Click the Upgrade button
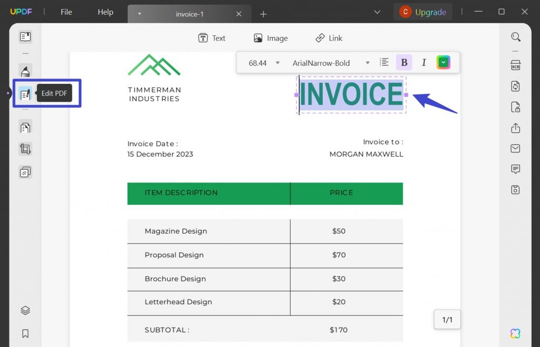Viewport: 540px width, 347px height. [x=423, y=11]
